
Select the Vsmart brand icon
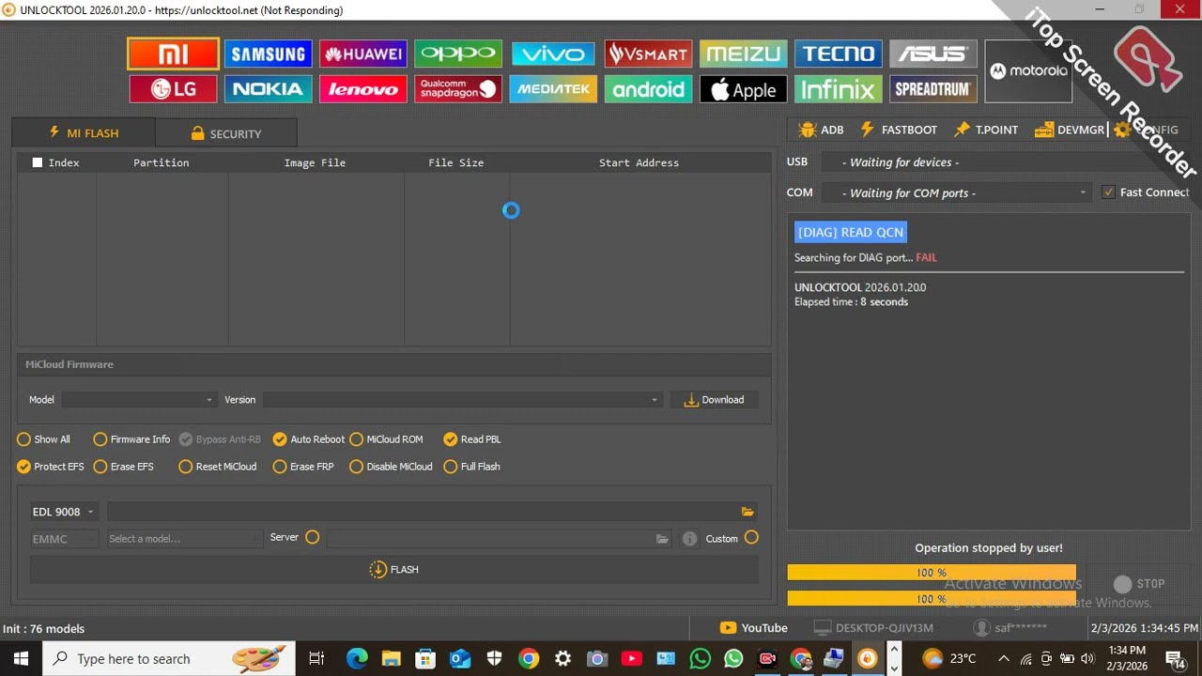point(648,54)
